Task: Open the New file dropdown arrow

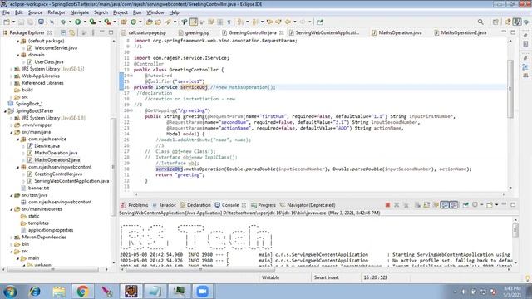Action: click(x=13, y=22)
